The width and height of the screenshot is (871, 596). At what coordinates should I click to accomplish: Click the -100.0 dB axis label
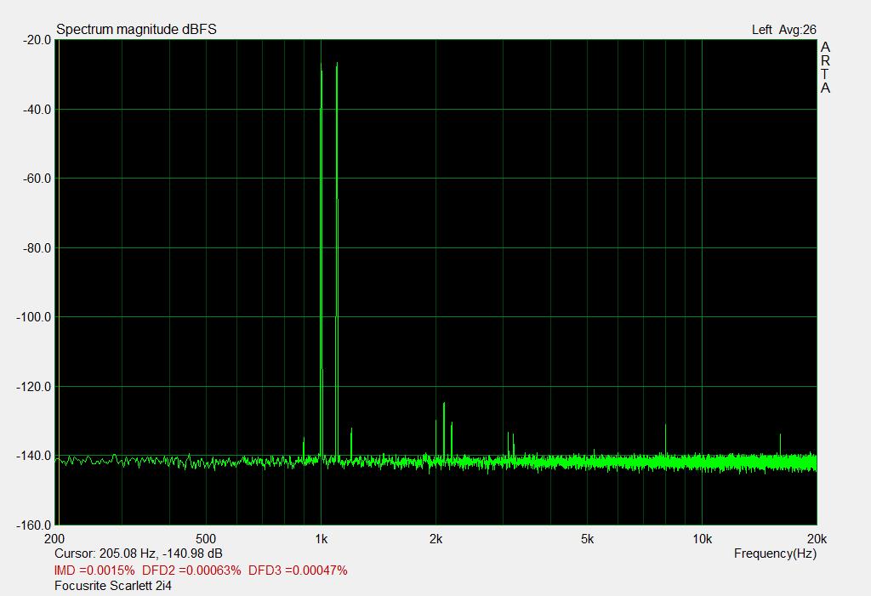point(31,317)
